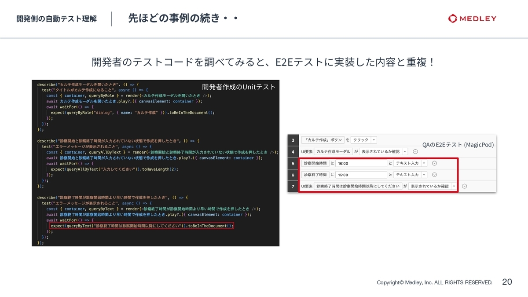Select the カルテ作成モーダル element chip
Screen dimensions: 528x297
pos(334,151)
